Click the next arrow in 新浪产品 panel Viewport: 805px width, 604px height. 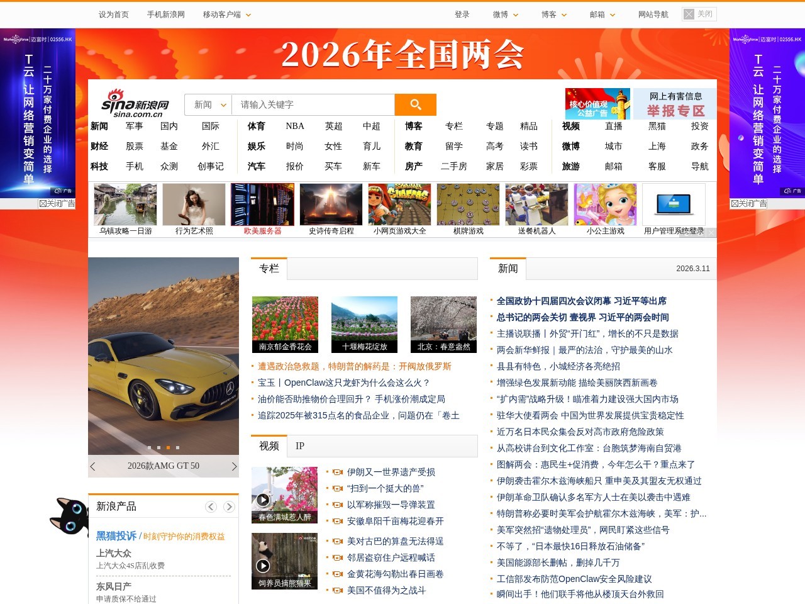coord(229,507)
